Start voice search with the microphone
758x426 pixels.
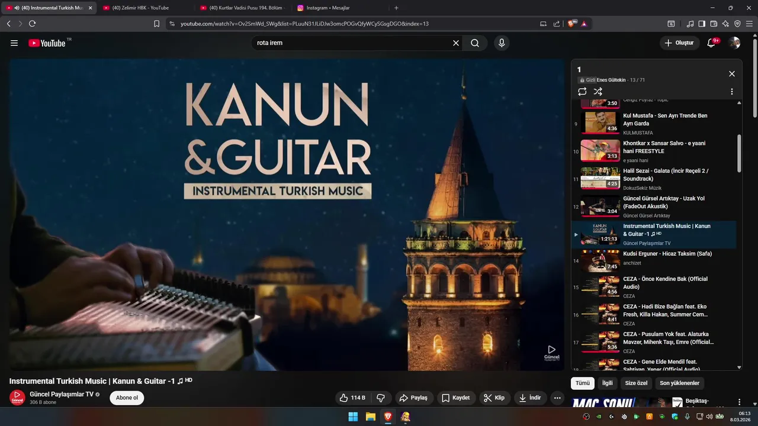pyautogui.click(x=502, y=43)
